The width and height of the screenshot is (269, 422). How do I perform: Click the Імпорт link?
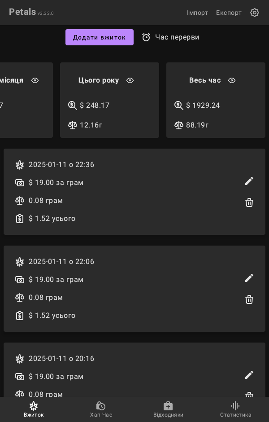pos(197,13)
